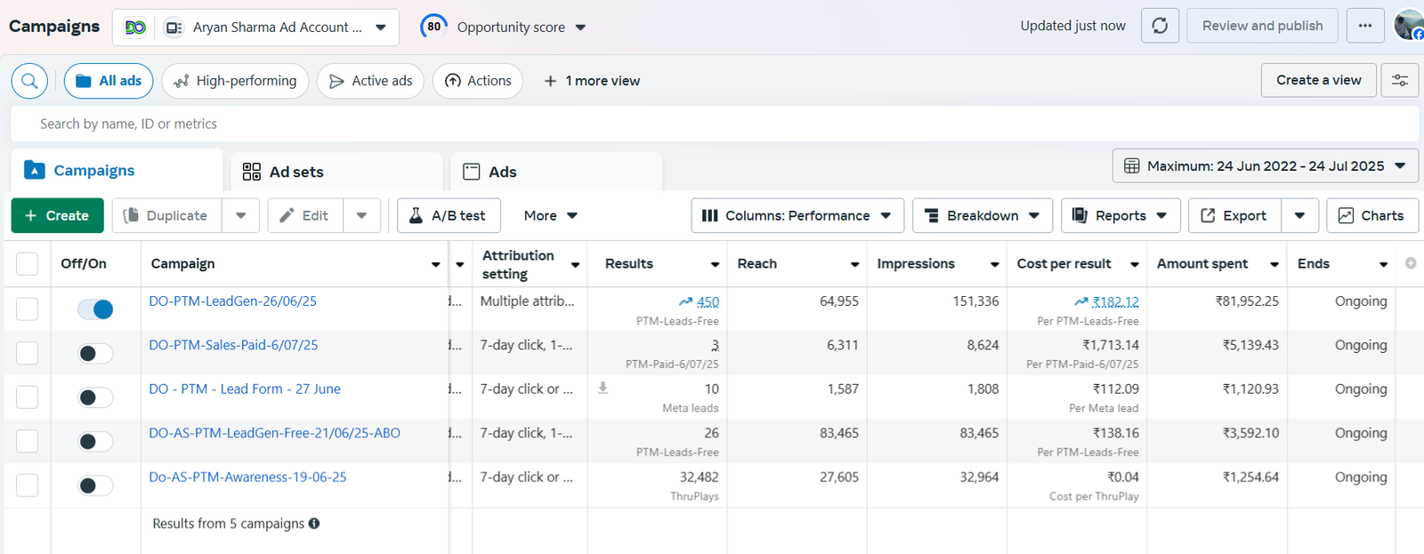
Task: Open the Columns: Performance dropdown
Action: pos(797,216)
